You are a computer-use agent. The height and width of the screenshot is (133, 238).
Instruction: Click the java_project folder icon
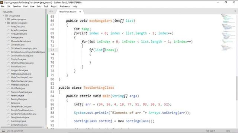pyautogui.click(x=6, y=16)
